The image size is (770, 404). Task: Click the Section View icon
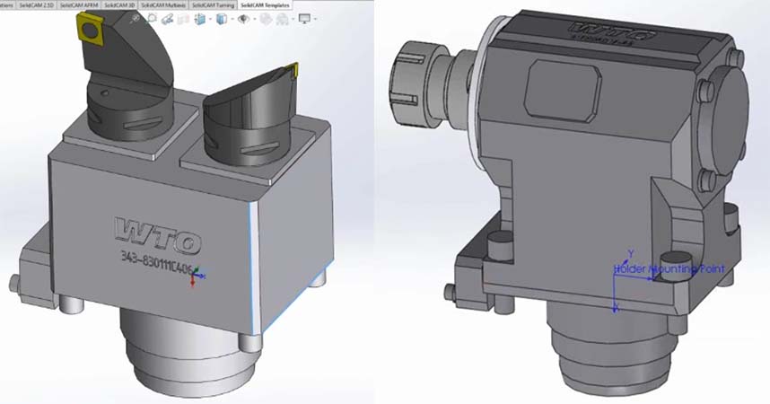coord(183,19)
